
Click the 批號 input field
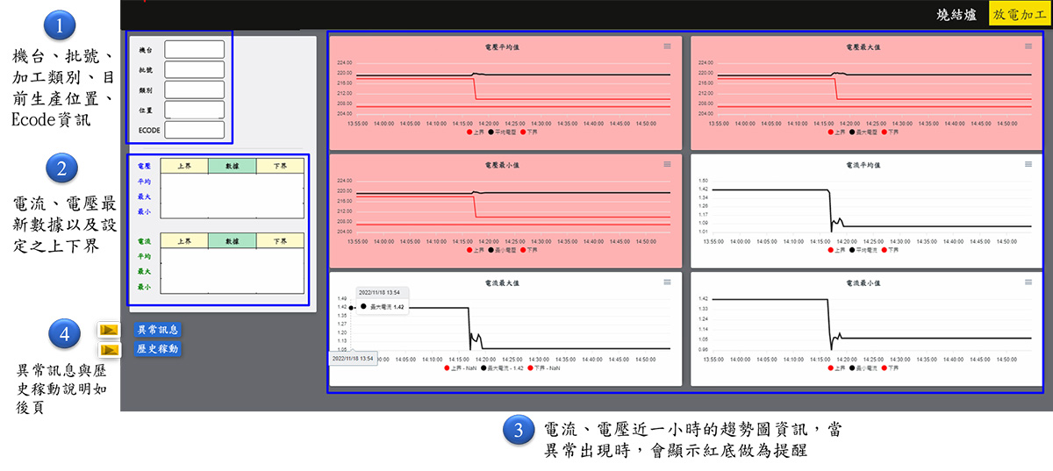pos(194,70)
